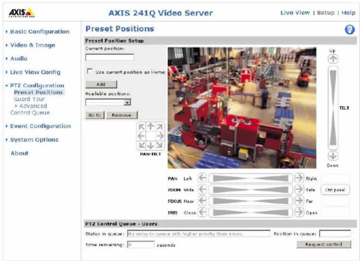The image size is (360, 261).
Task: Click the Request control button
Action: click(324, 244)
